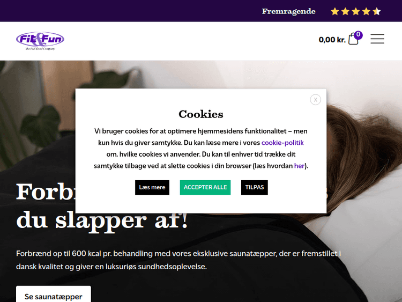
Task: Open the shopping bag cart icon
Action: coord(353,39)
